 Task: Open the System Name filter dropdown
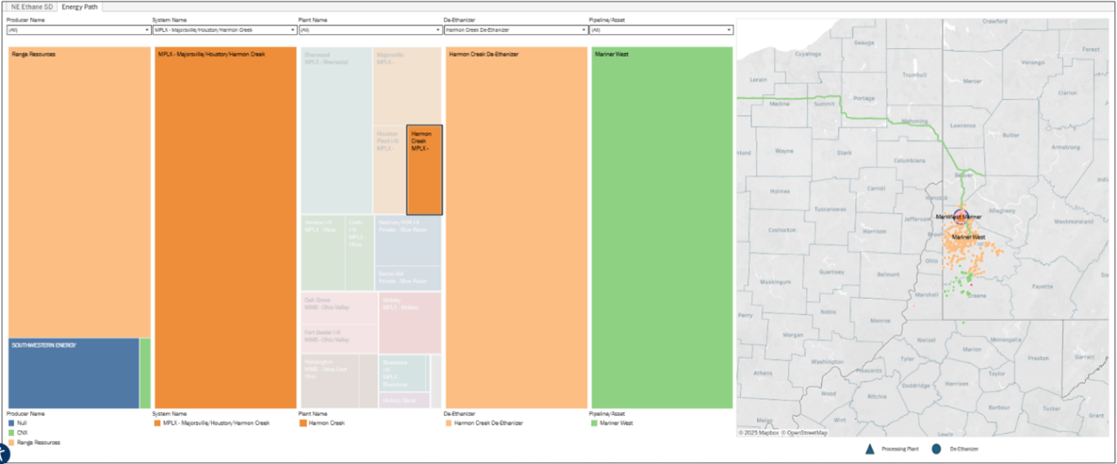224,29
